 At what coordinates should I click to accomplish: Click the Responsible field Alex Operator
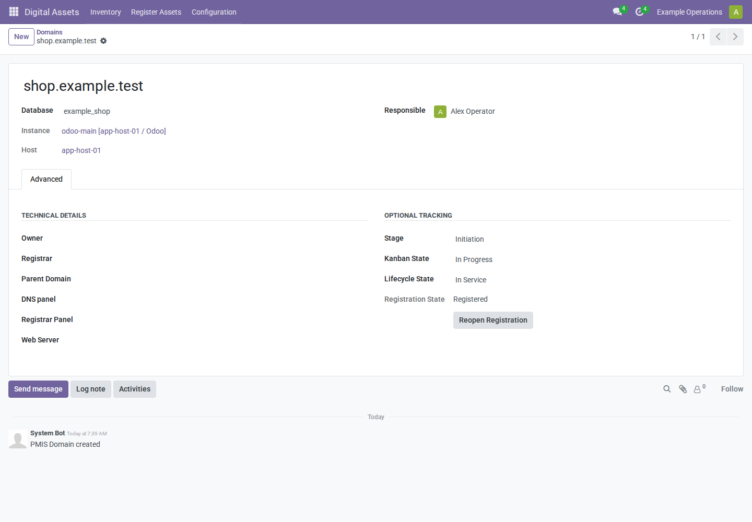point(582,111)
